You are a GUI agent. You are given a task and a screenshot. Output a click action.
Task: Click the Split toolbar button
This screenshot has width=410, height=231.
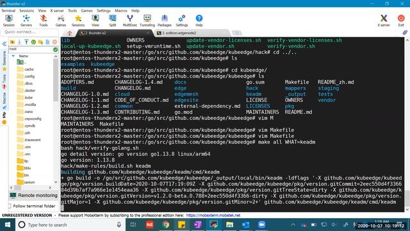pos(113,21)
